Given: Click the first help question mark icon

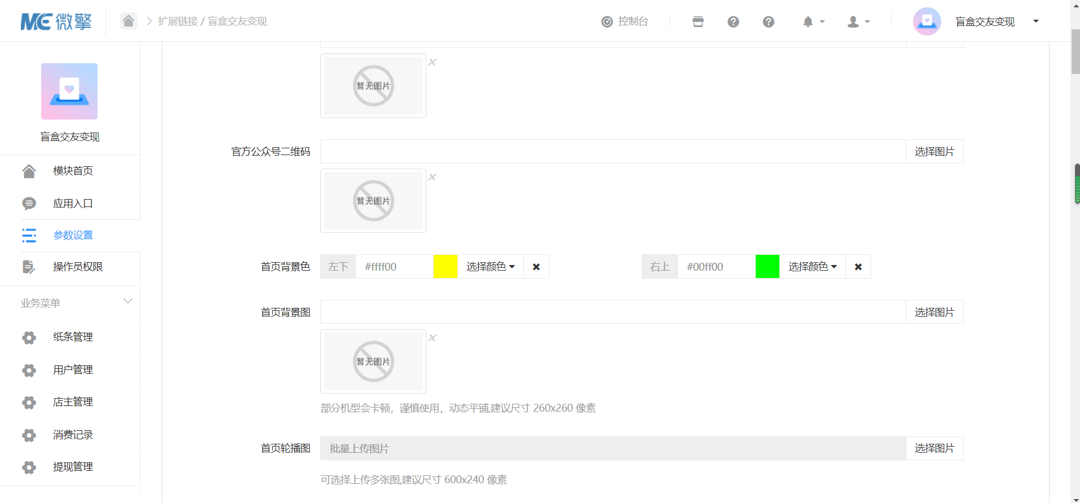Looking at the screenshot, I should (733, 21).
